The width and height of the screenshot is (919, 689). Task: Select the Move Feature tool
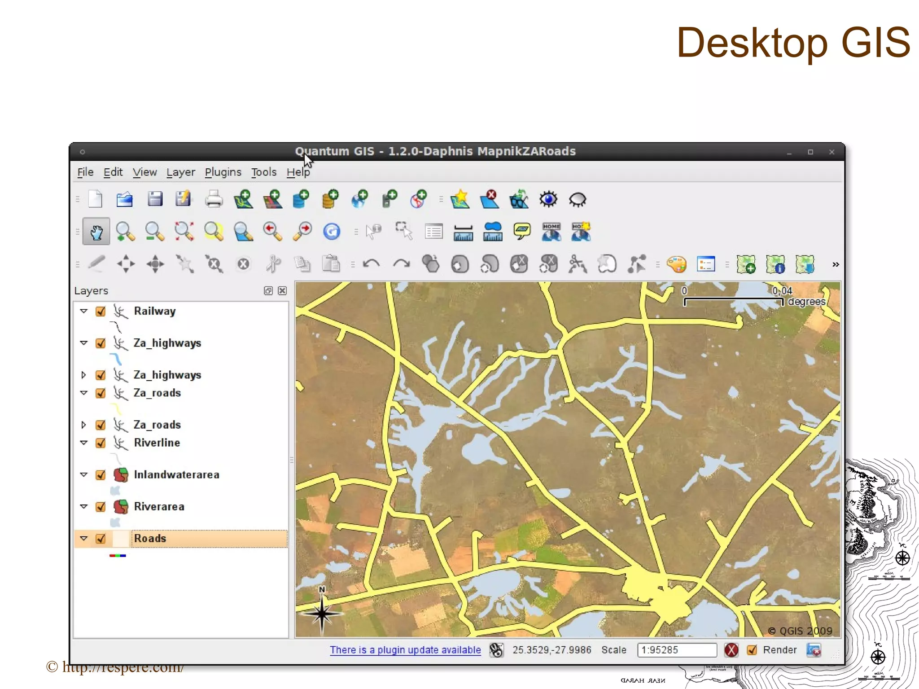[126, 264]
